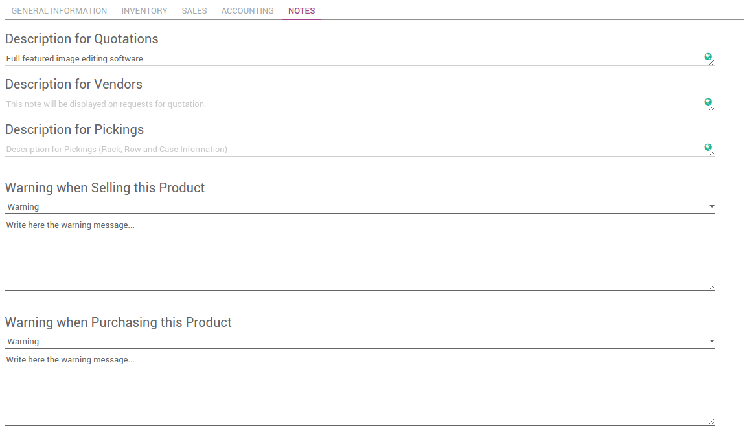Click the translation globe beside vendor description
The width and height of the screenshot is (745, 446).
[x=709, y=102]
